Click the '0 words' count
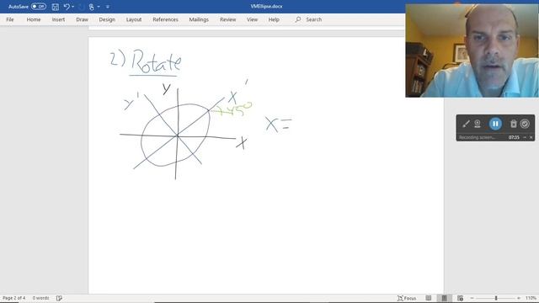This screenshot has width=539, height=303. (40, 298)
